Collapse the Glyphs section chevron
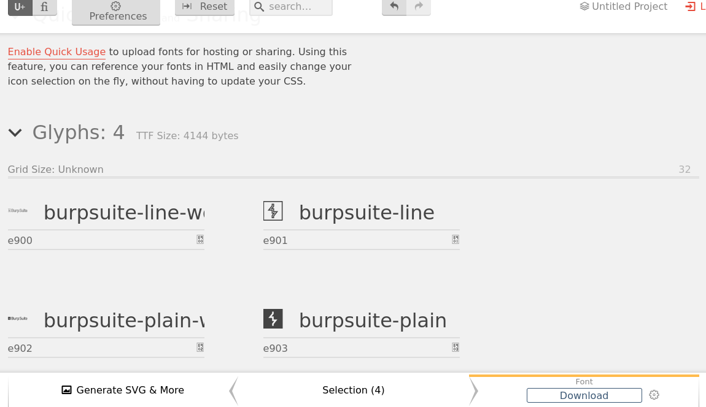 point(15,132)
